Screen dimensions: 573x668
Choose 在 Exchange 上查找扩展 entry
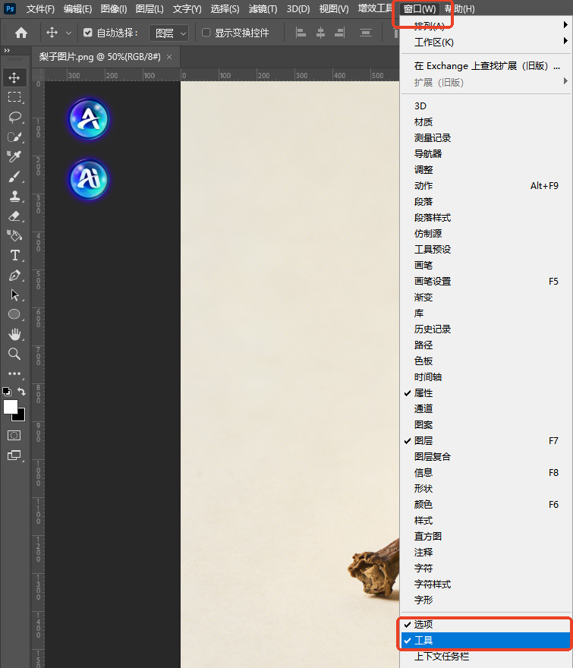[x=486, y=66]
